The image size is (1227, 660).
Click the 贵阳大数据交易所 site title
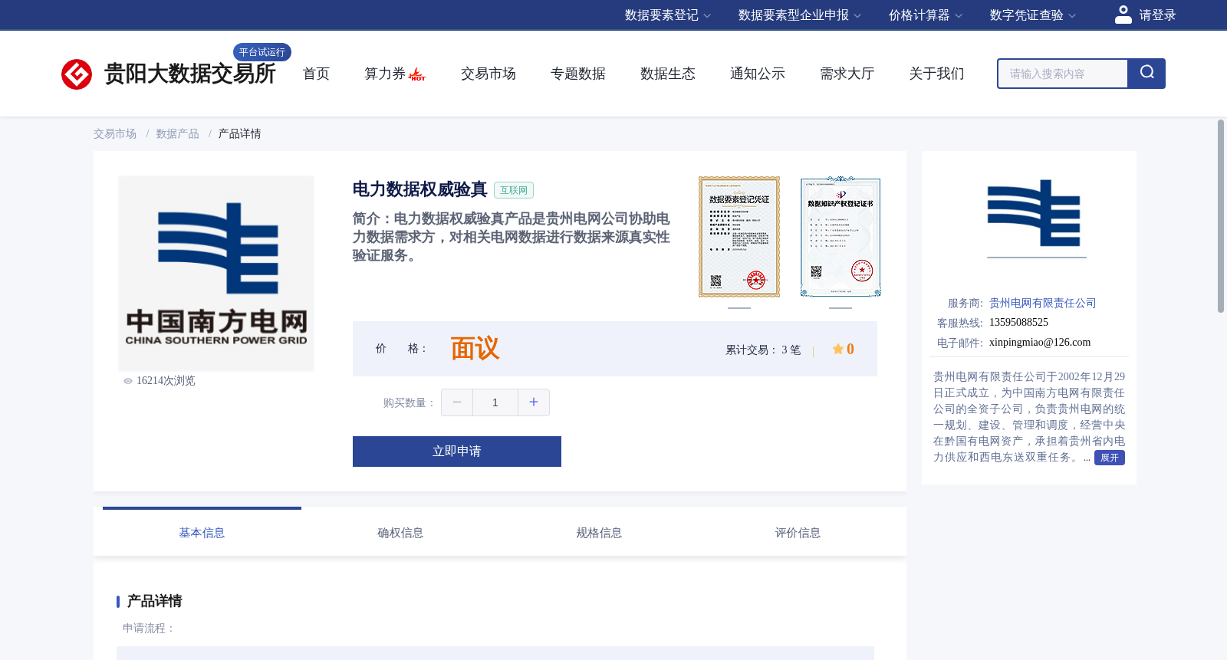pyautogui.click(x=189, y=74)
